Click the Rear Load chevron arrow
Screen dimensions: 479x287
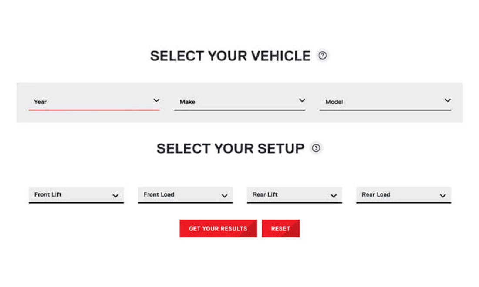(x=442, y=196)
